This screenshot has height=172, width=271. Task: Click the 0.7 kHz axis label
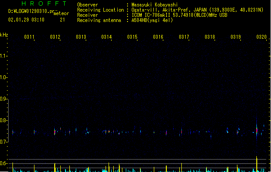[3, 142]
